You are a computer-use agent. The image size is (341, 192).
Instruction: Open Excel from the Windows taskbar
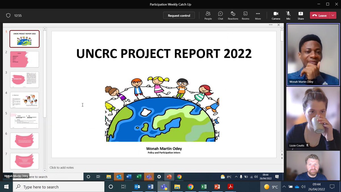(204, 187)
